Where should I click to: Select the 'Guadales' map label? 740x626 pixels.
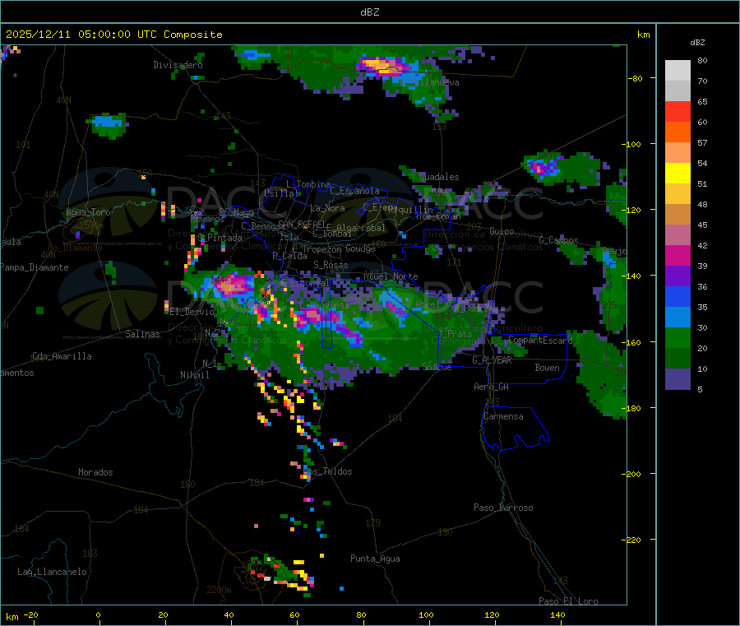coord(439,177)
